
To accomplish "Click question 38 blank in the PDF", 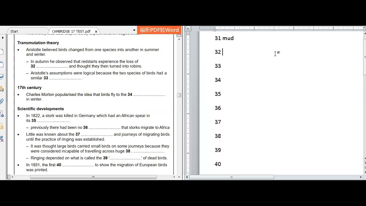I will pos(148,151).
